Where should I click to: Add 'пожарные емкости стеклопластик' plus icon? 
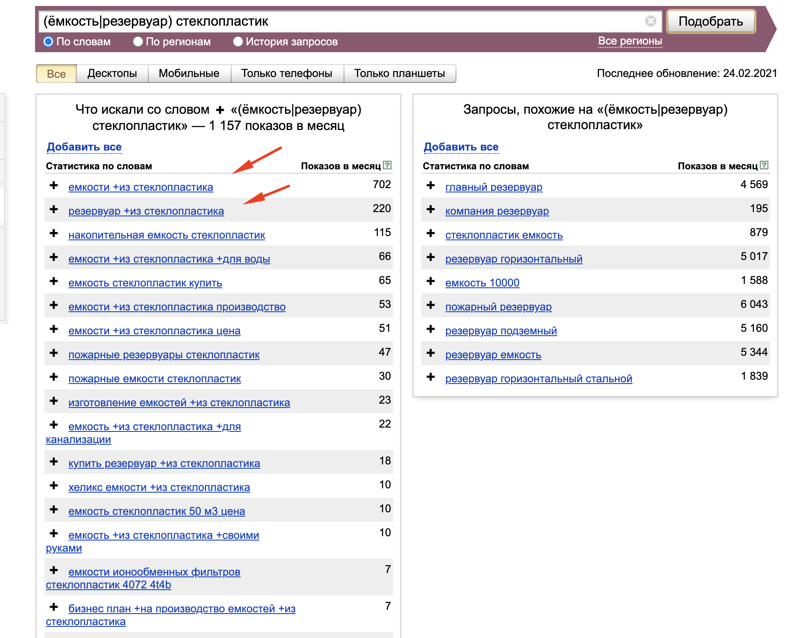click(54, 377)
